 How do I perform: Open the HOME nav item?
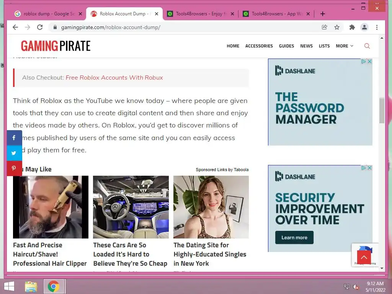[x=233, y=46]
